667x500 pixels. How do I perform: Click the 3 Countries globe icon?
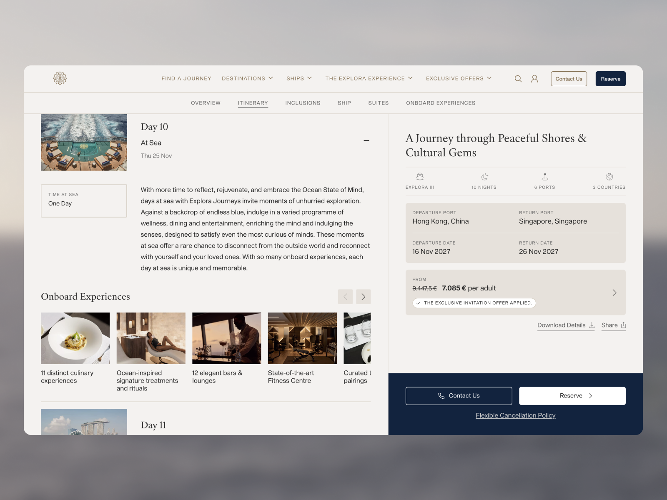(x=609, y=177)
